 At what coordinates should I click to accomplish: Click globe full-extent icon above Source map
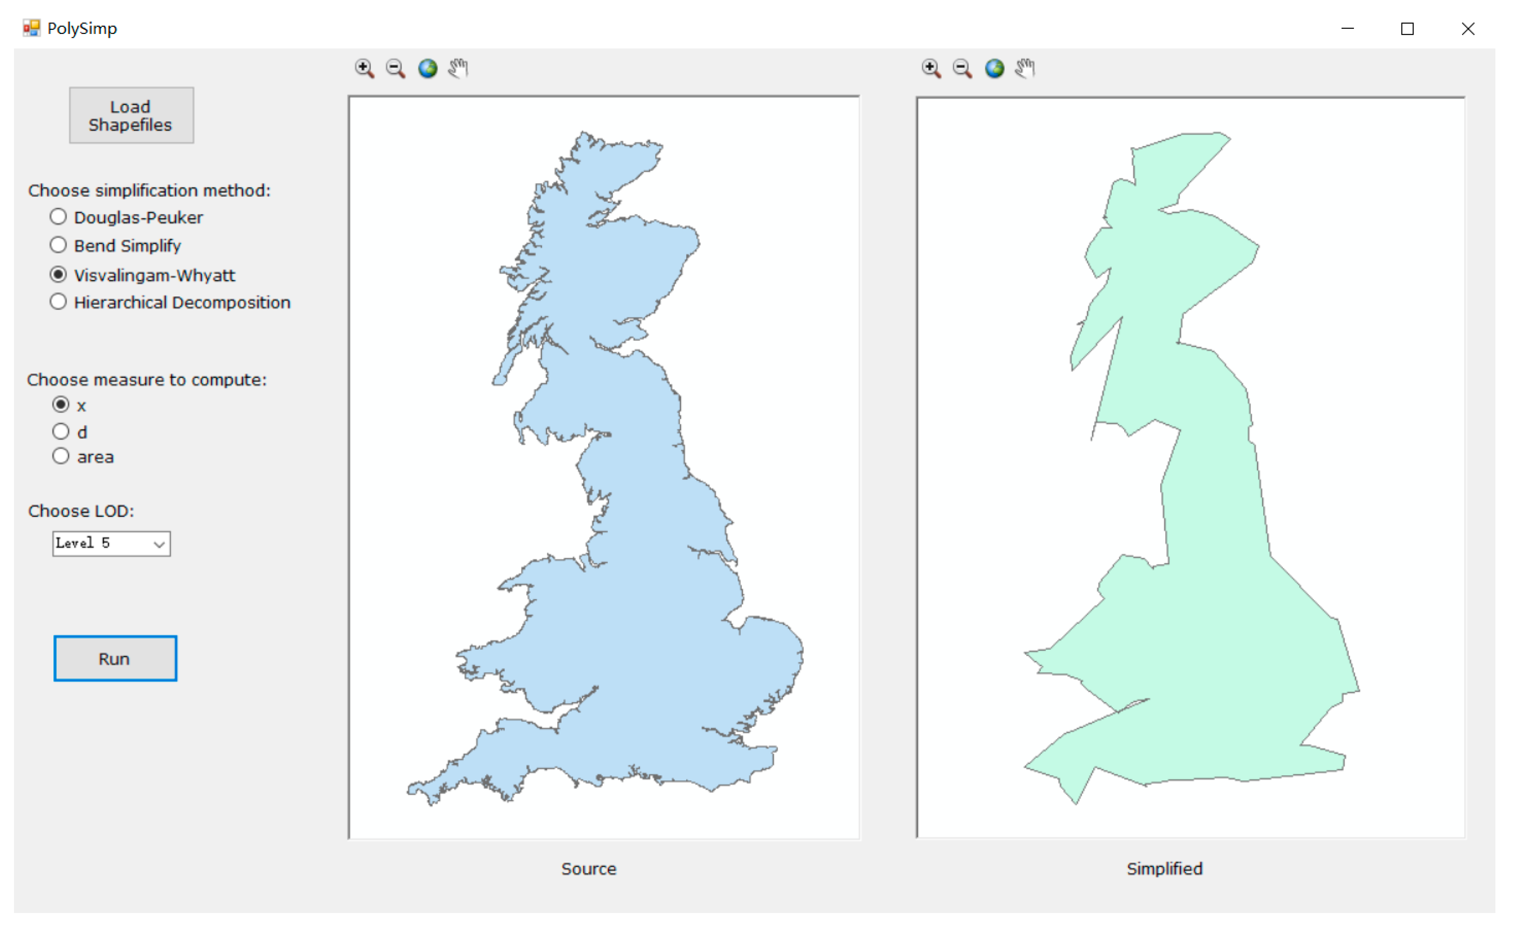tap(428, 68)
